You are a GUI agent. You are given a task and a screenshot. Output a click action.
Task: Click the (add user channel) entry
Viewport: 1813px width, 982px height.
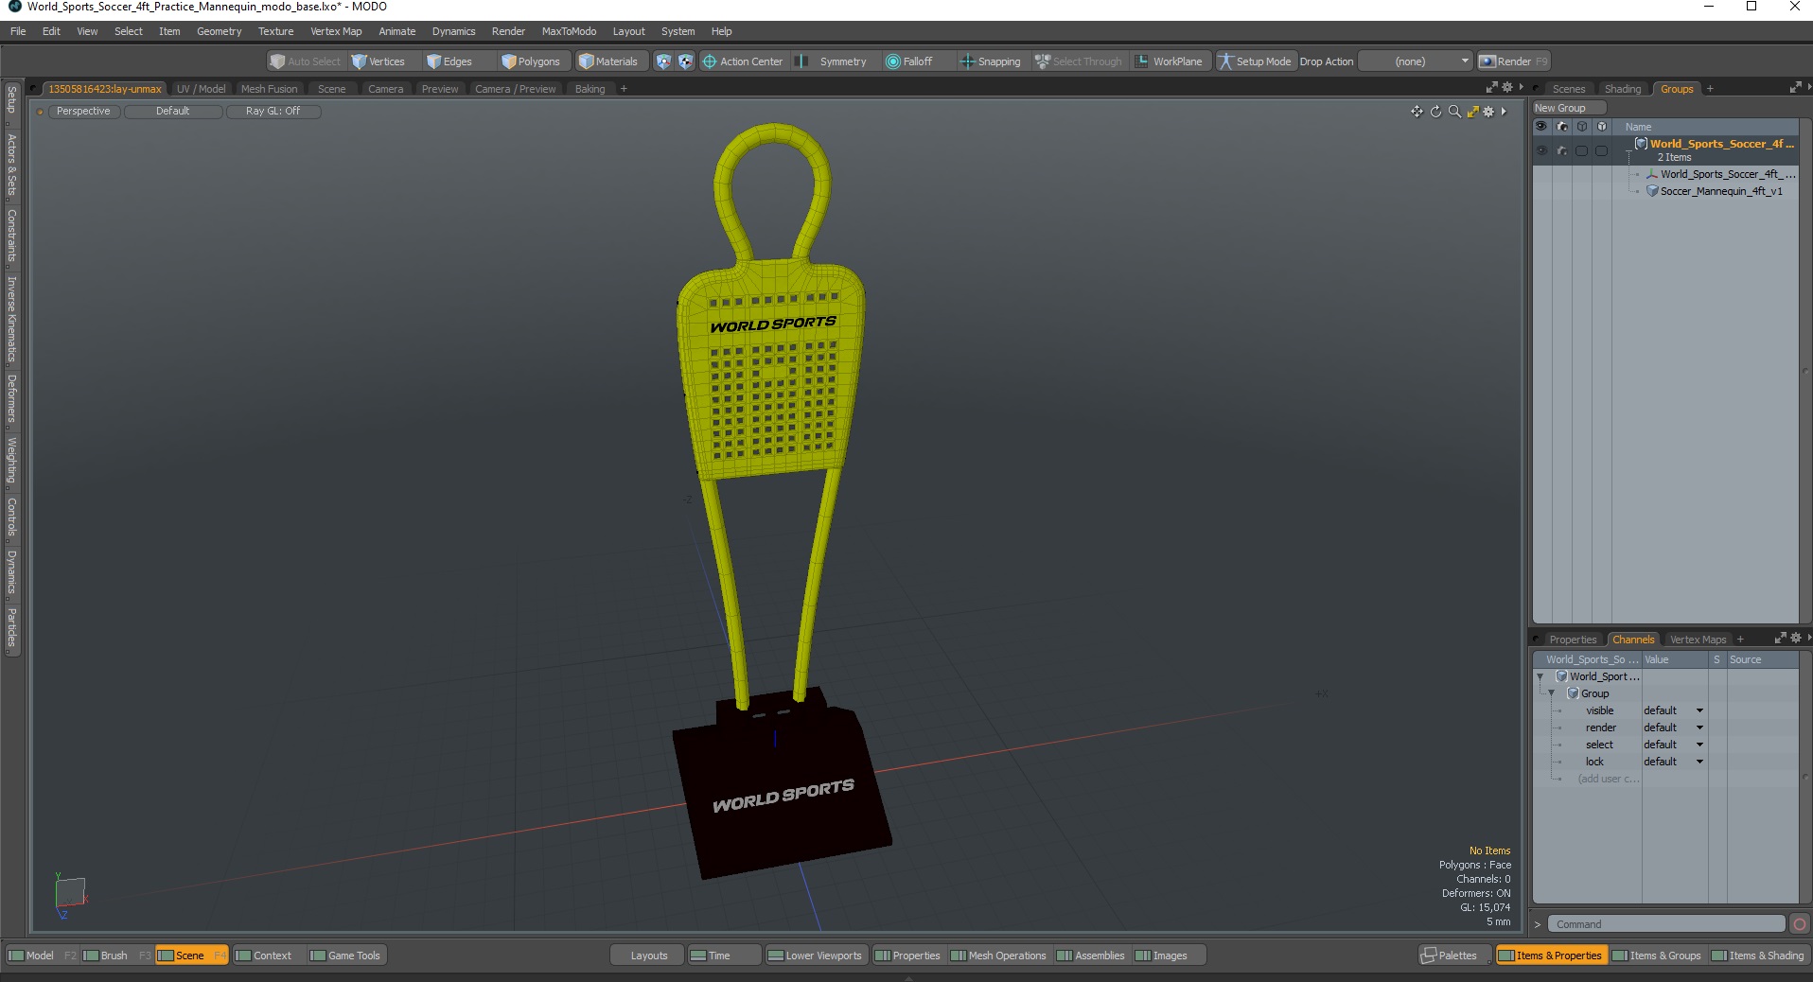[x=1609, y=779]
